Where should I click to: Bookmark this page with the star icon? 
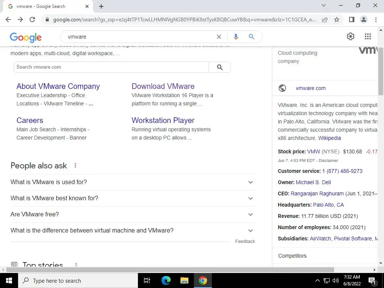click(x=337, y=19)
